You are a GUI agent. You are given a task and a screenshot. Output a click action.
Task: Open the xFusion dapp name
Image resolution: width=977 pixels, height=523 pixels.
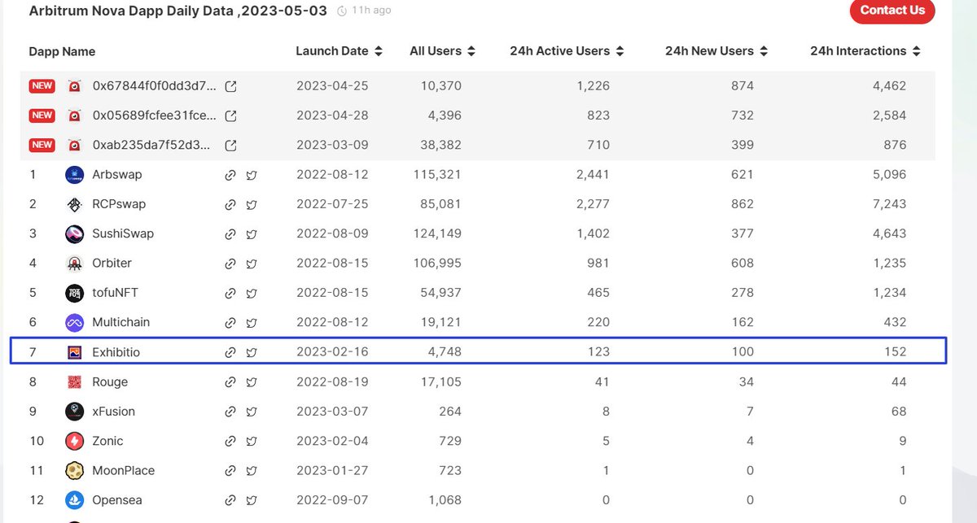click(113, 412)
